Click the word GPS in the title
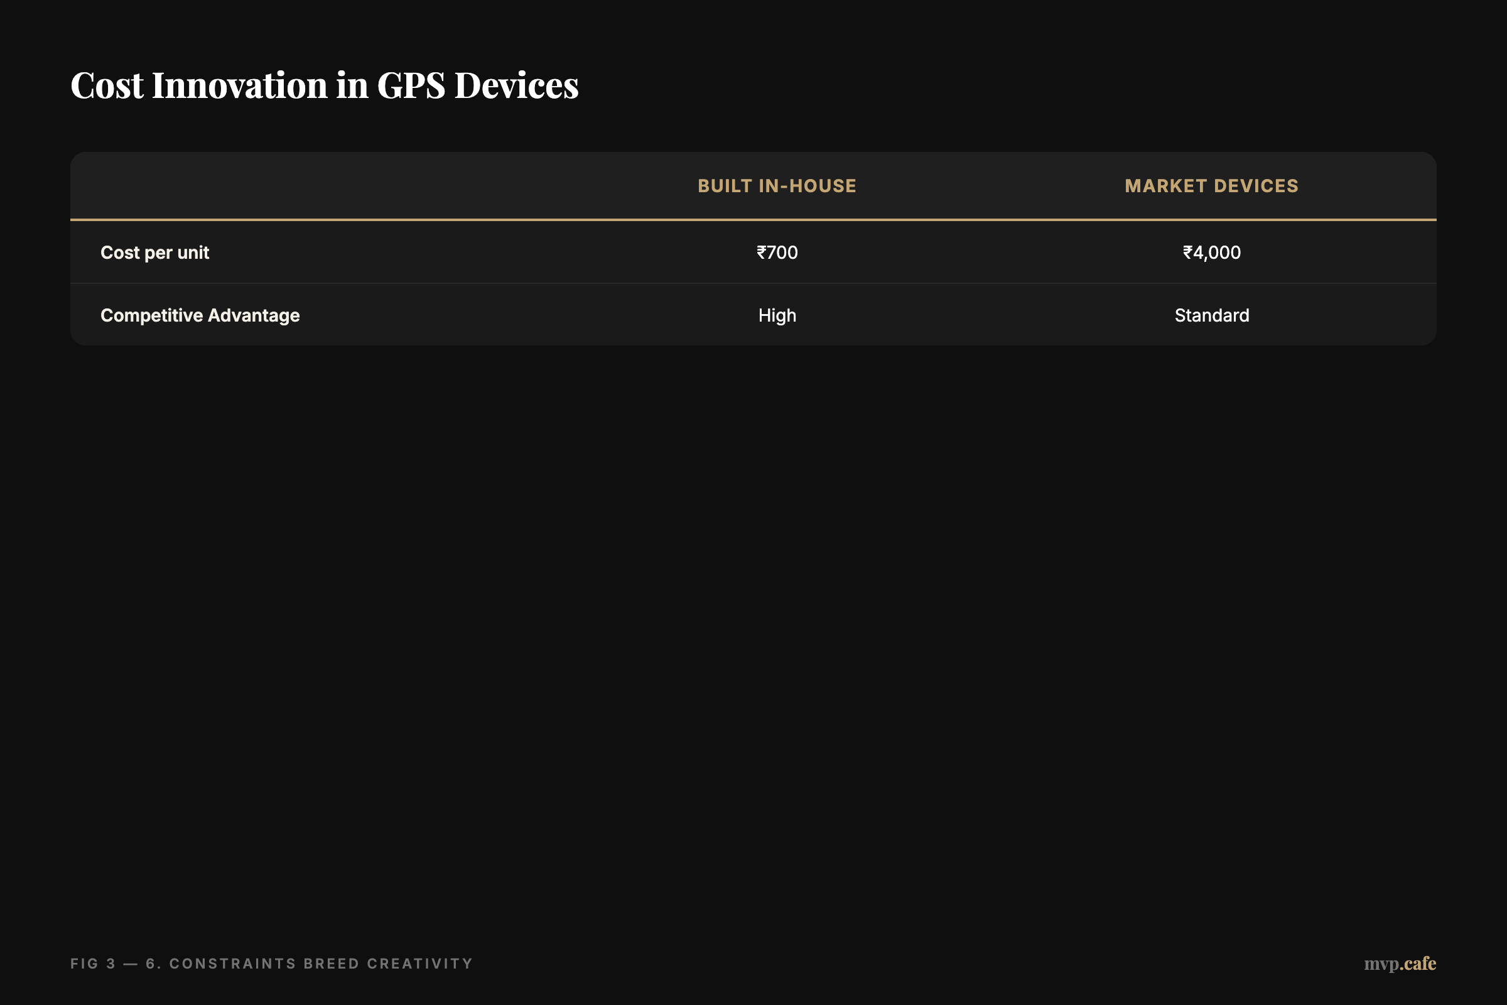 tap(411, 85)
